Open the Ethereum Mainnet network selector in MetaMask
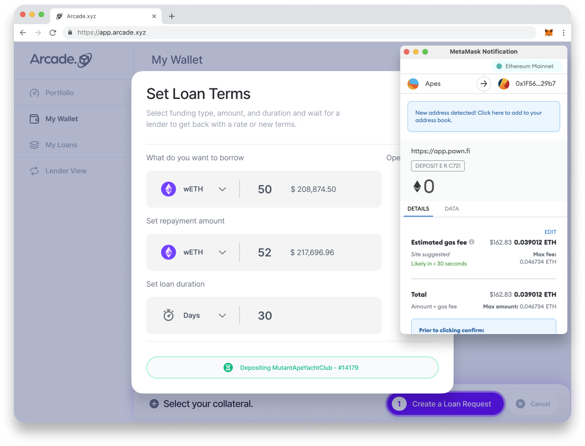This screenshot has width=585, height=446. [x=526, y=66]
